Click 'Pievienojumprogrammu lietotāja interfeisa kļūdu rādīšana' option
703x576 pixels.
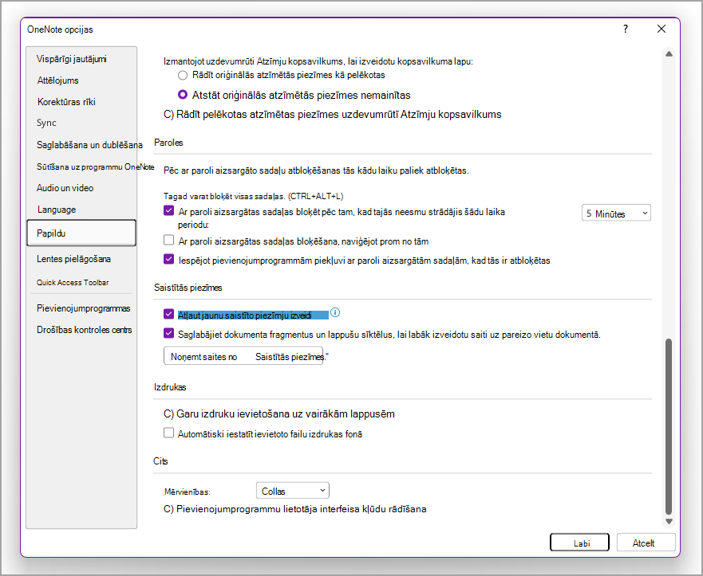295,509
